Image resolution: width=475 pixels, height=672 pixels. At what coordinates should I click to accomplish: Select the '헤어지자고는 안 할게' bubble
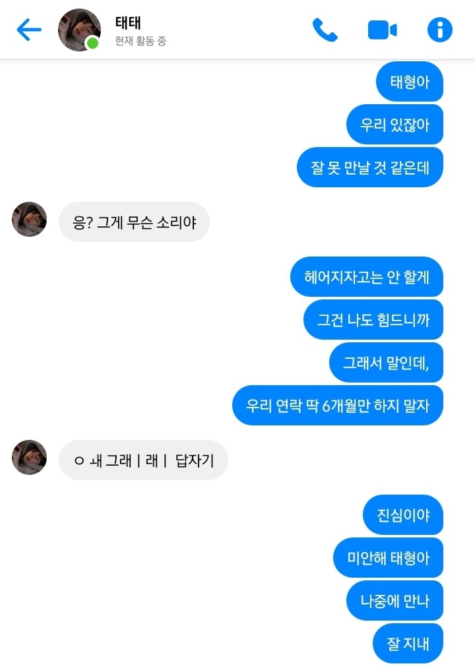367,277
